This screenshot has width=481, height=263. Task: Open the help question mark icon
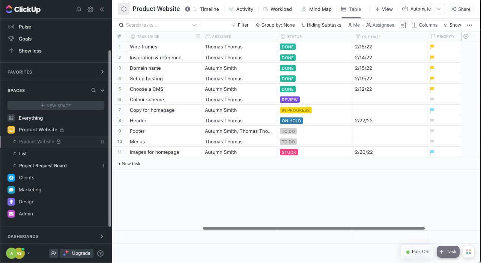coord(100,253)
